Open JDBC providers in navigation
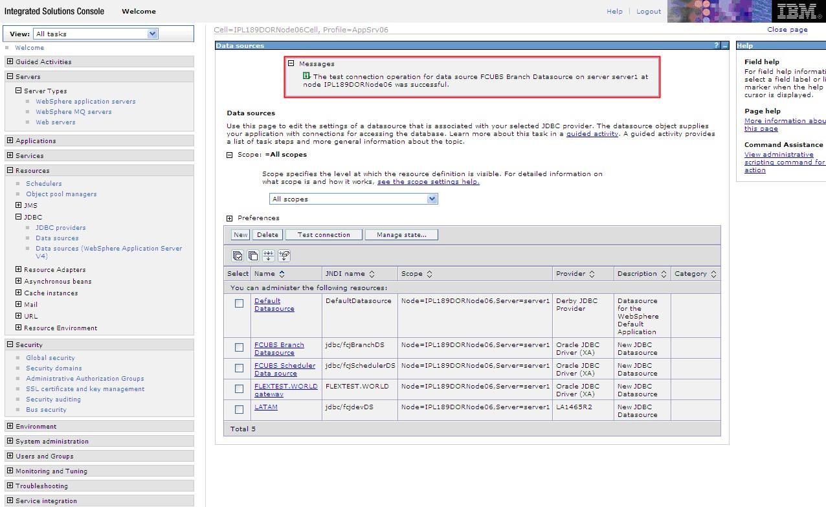This screenshot has width=826, height=507. [60, 227]
